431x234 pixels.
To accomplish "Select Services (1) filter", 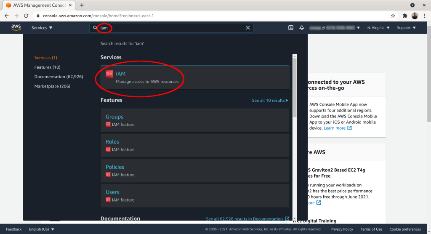I will coord(45,58).
